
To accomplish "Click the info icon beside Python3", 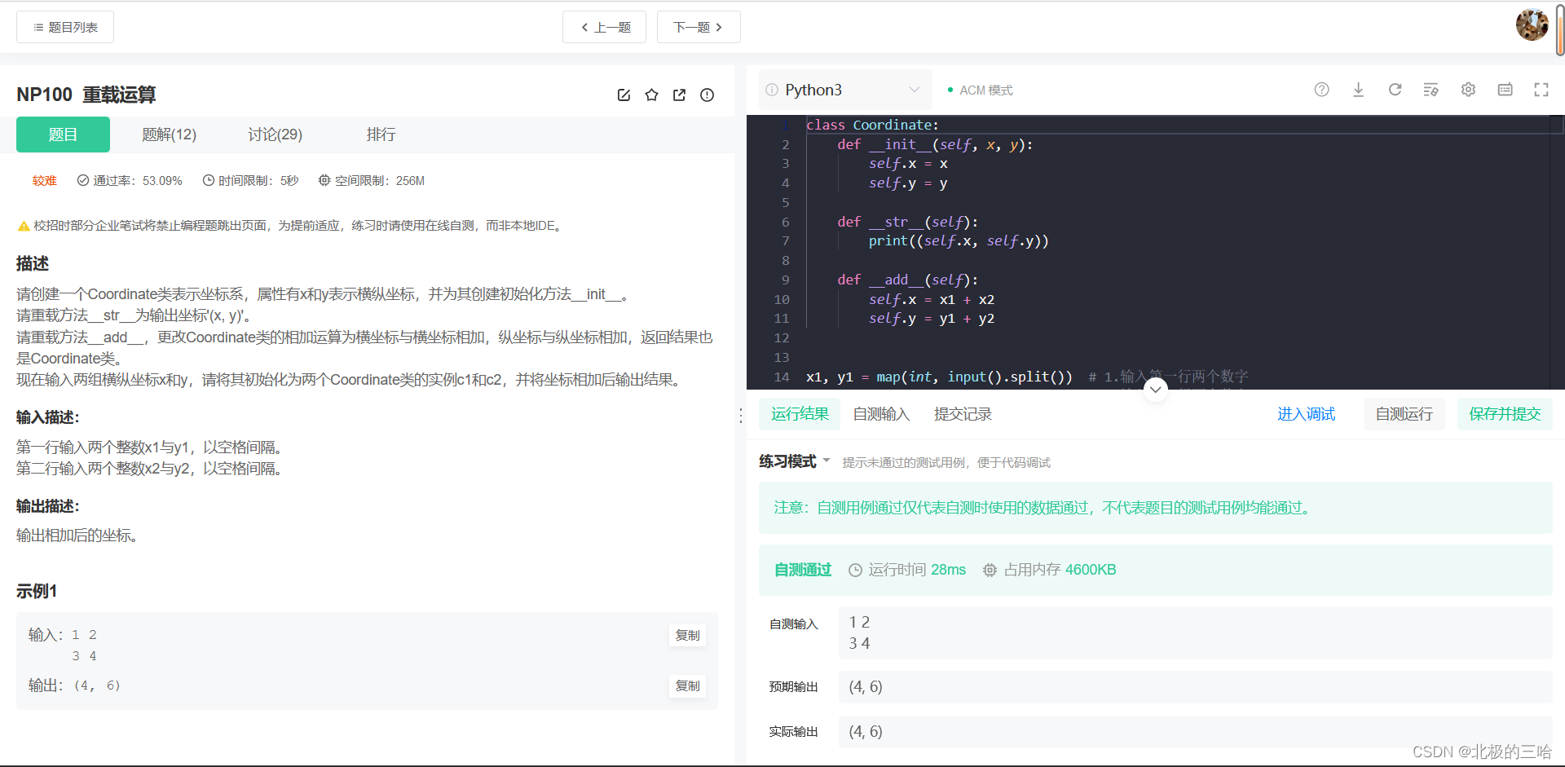I will 772,90.
